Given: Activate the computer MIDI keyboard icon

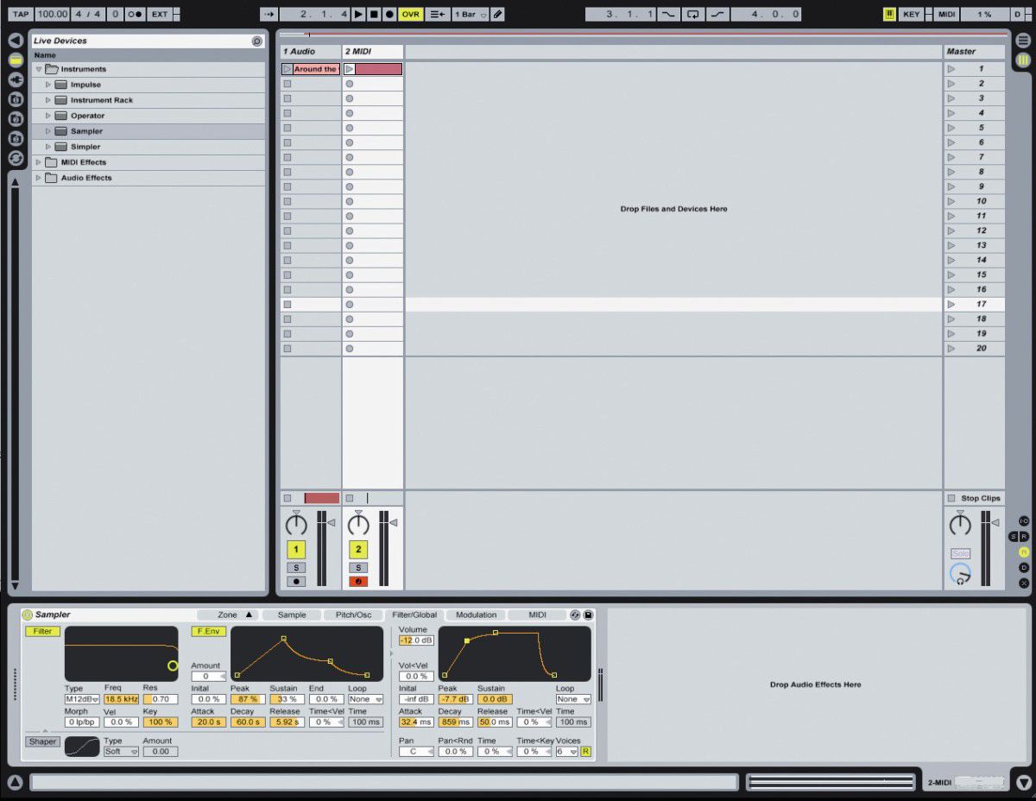Looking at the screenshot, I should [x=888, y=14].
